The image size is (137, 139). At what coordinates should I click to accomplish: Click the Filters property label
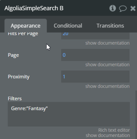pyautogui.click(x=15, y=99)
